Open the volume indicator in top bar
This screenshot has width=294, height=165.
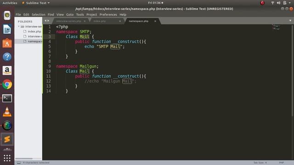(279, 3)
